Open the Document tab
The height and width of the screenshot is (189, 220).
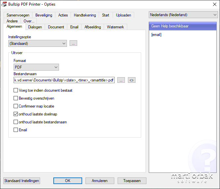[56, 27]
